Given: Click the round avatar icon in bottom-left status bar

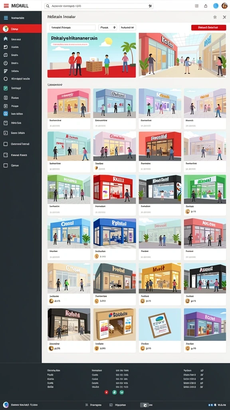Looking at the screenshot, I should [6, 405].
